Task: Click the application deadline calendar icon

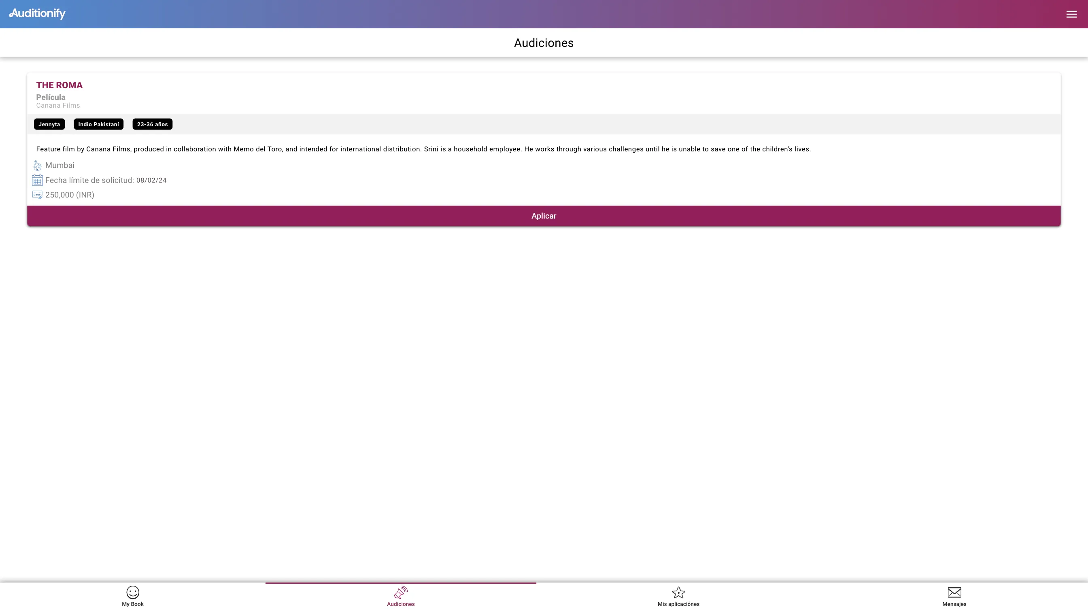Action: point(37,181)
